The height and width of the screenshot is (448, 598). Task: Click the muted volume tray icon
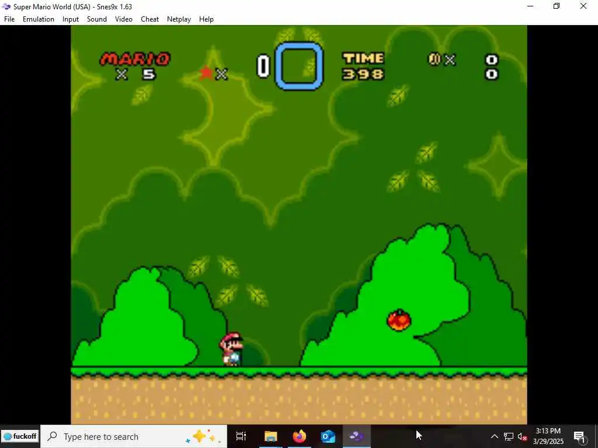coord(522,436)
